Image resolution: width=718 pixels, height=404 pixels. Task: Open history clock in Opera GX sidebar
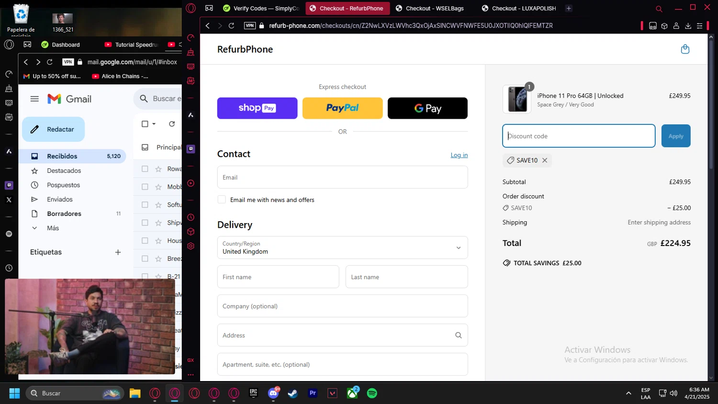point(191,217)
